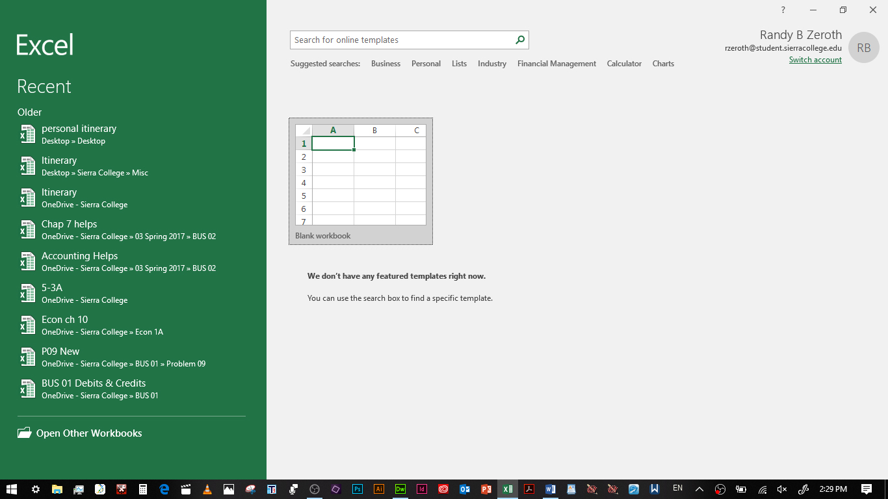Select the Industry suggested search

click(491, 64)
